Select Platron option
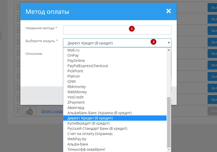This screenshot has width=217, height=152. pos(115,76)
